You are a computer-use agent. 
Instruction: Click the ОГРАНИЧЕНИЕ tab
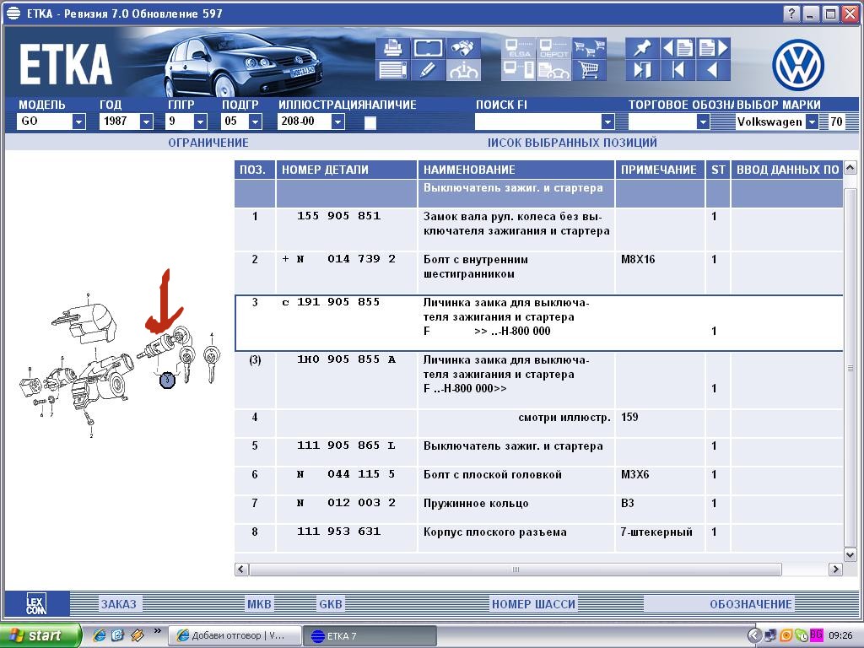(x=208, y=143)
